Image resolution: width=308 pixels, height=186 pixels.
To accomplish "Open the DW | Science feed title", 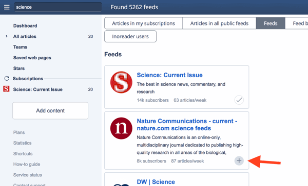I will pos(156,182).
